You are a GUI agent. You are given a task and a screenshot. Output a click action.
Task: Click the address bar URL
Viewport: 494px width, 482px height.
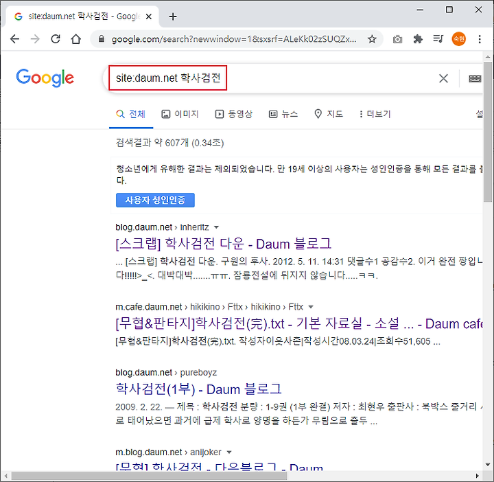coord(234,39)
